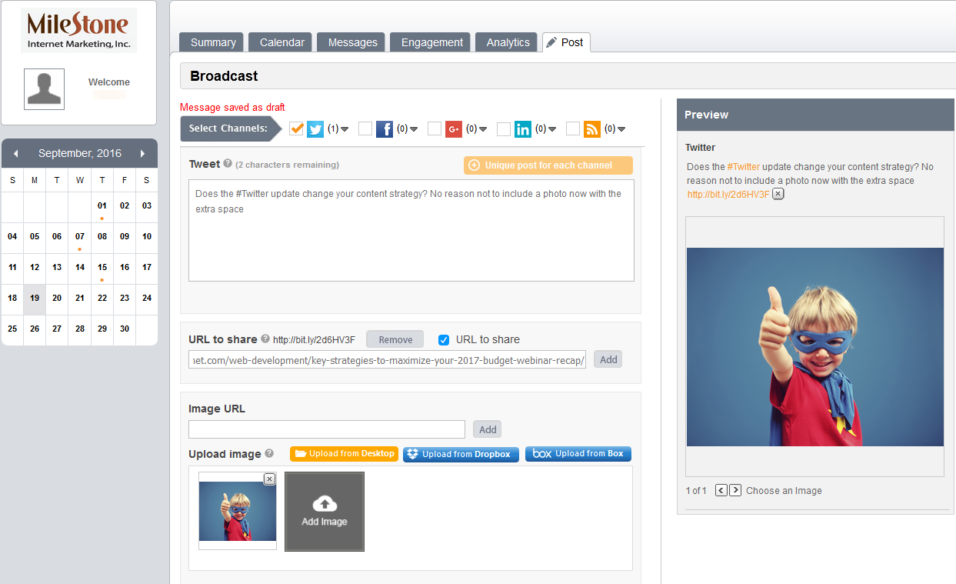Click the Add Image upload tile

click(325, 512)
